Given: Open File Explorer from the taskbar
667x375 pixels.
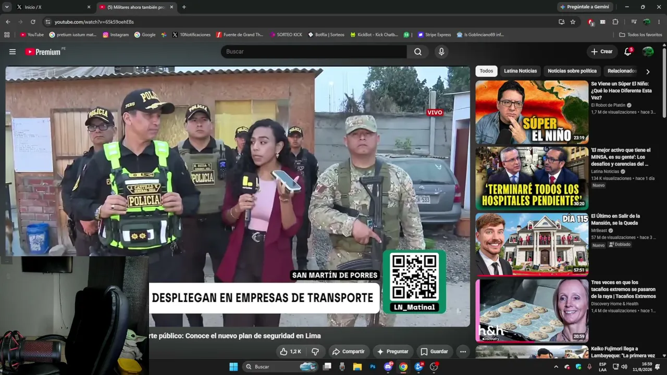Looking at the screenshot, I should [x=357, y=367].
